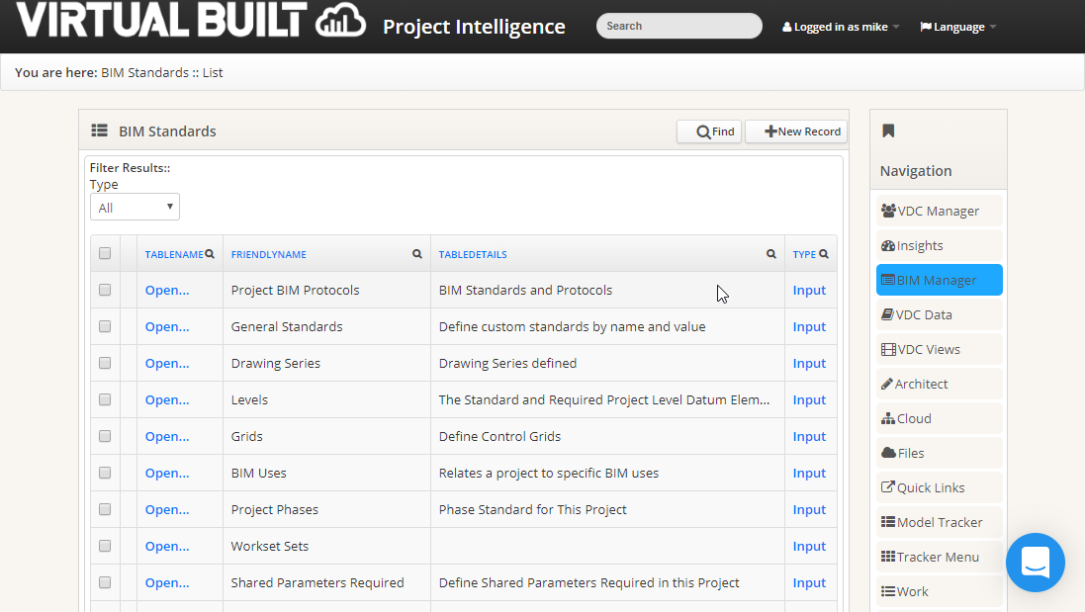Sort by TABLEDETAILS column header
This screenshot has height=612, width=1085.
click(x=473, y=254)
